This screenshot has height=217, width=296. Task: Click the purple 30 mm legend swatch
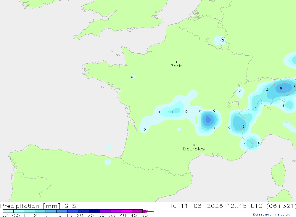pos(105,211)
